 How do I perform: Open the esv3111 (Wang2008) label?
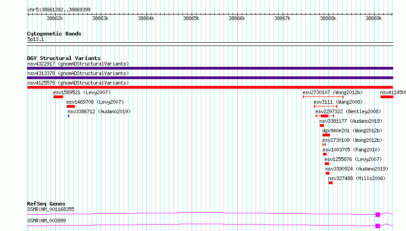[338, 102]
